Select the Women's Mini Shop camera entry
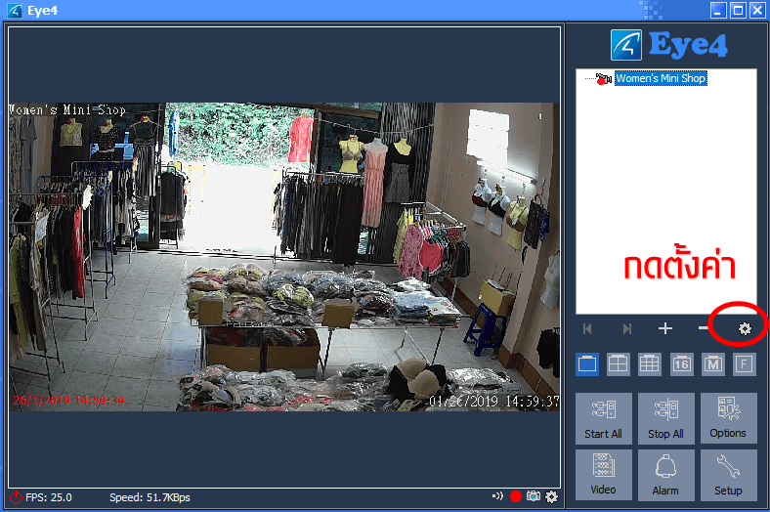770x512 pixels. (x=661, y=78)
